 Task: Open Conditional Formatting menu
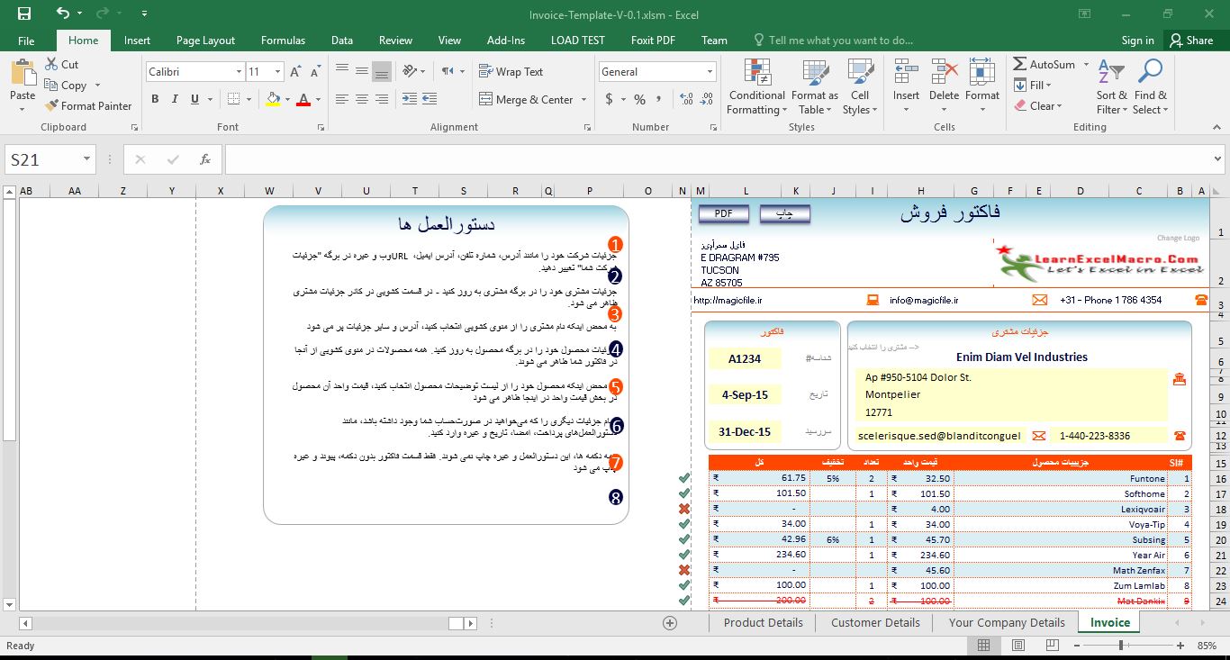756,87
